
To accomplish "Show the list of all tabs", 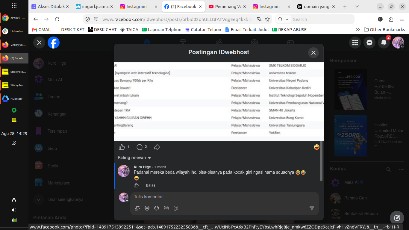I will click(357, 7).
